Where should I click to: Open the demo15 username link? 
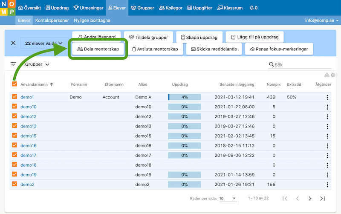tap(29, 136)
